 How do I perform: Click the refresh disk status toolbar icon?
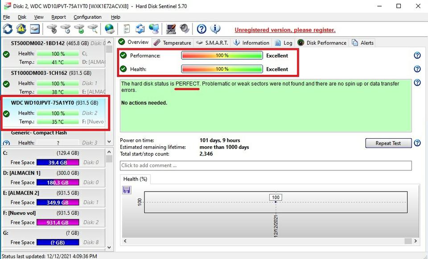tap(8, 29)
